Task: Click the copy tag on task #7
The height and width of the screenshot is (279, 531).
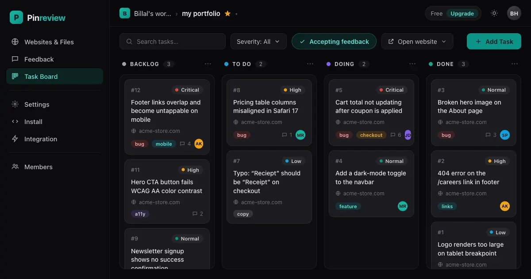Action: tap(243, 214)
